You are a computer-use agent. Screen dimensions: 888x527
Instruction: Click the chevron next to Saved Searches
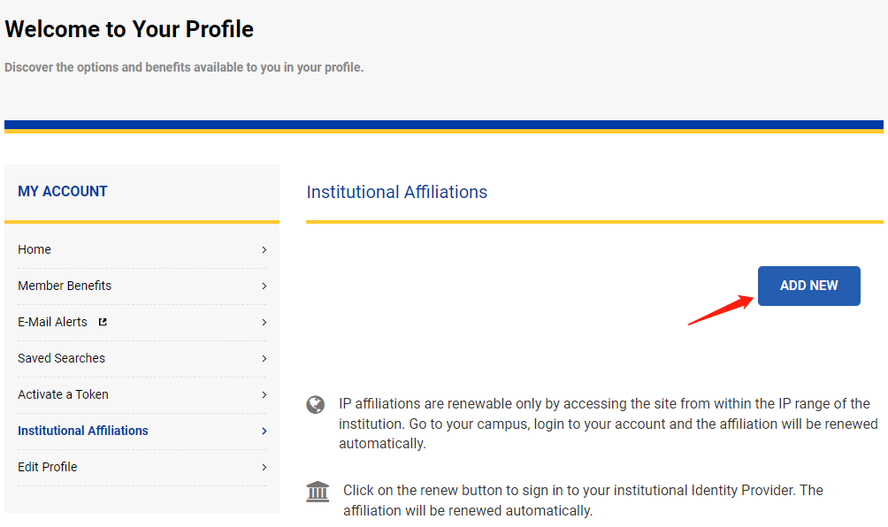(264, 359)
